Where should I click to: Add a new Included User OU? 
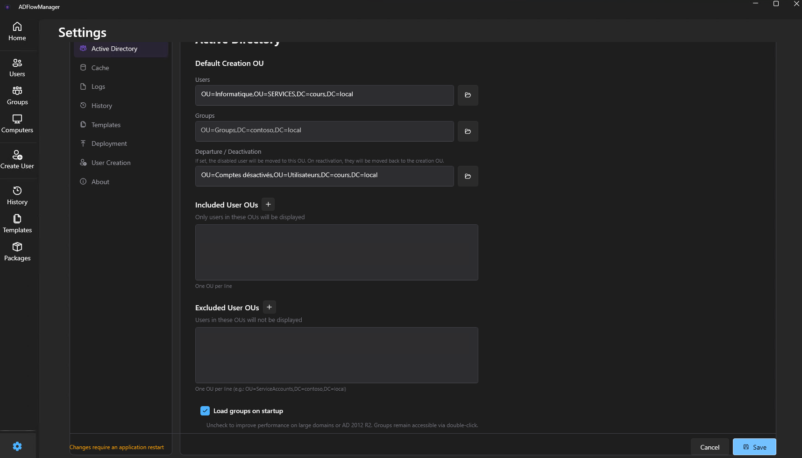click(268, 204)
